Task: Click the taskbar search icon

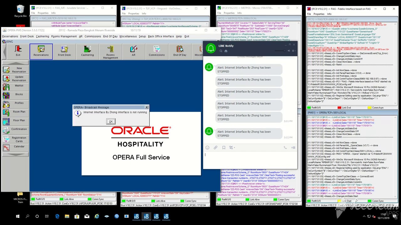Action: (x=27, y=216)
